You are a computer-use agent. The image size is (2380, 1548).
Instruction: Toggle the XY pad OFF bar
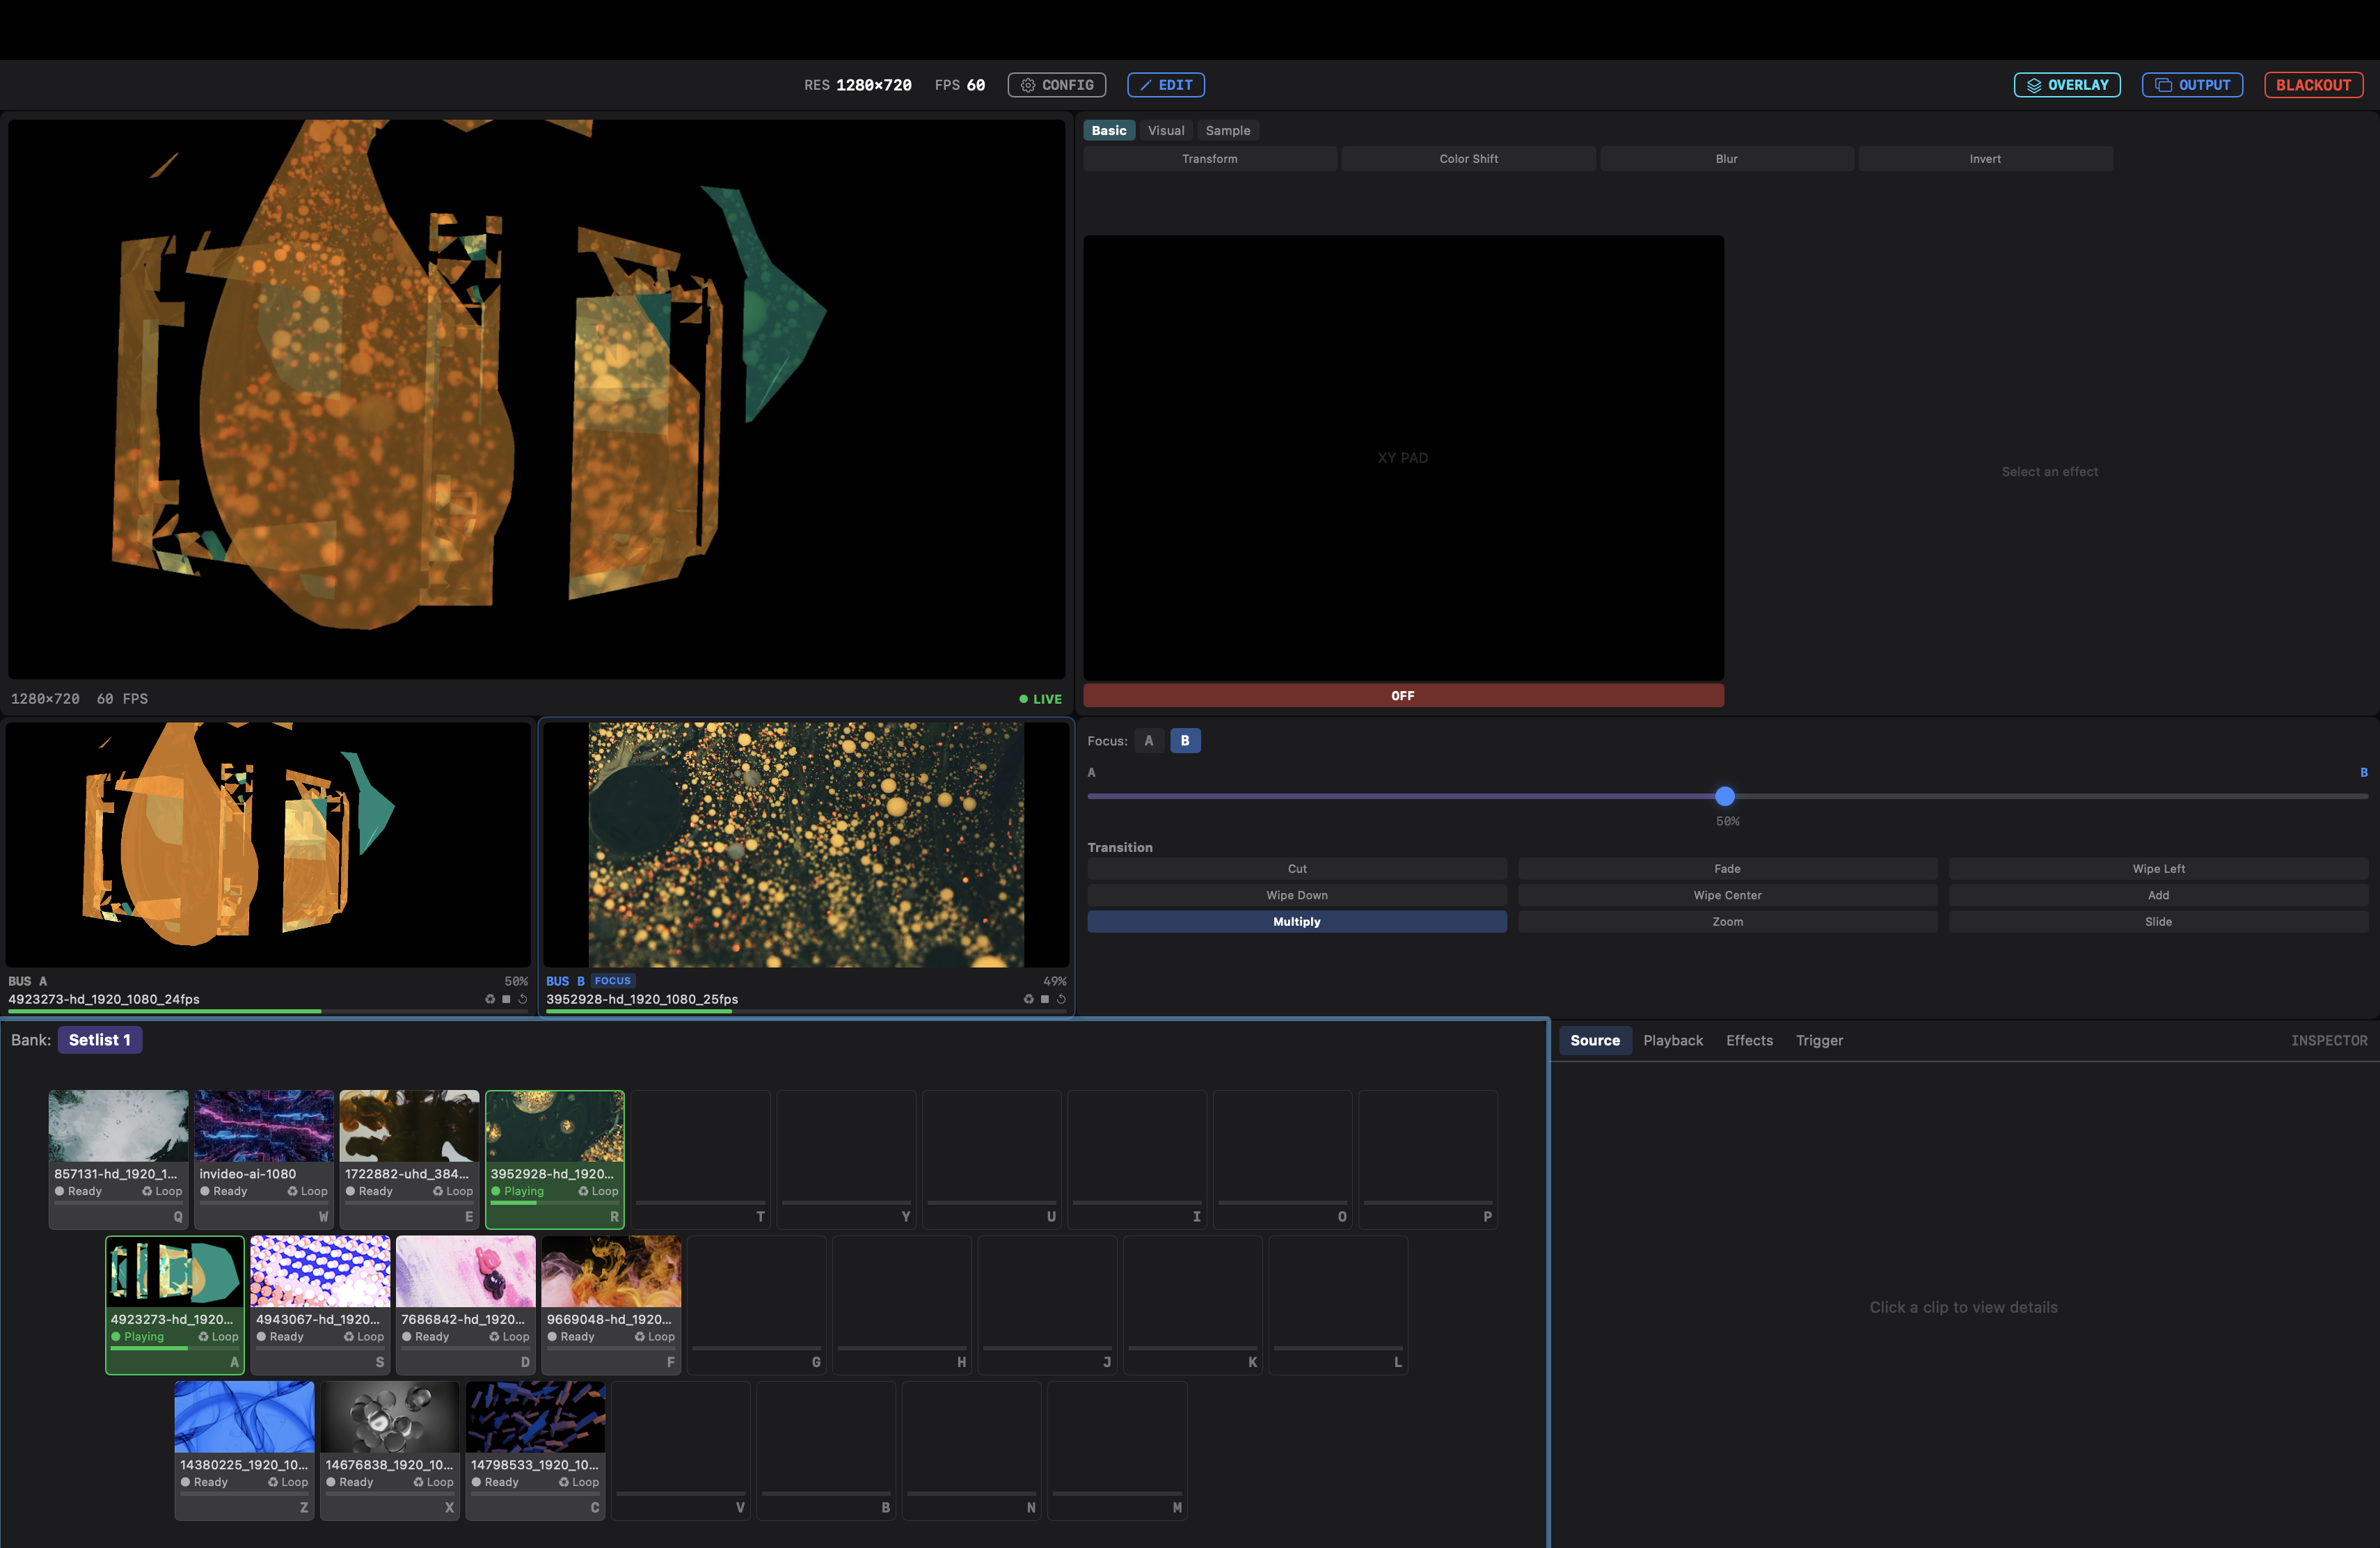tap(1402, 696)
